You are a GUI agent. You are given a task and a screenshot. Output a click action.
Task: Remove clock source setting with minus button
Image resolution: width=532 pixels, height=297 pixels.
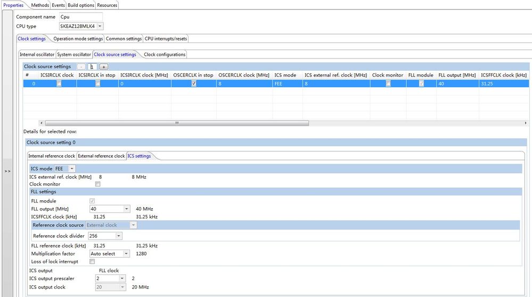[81, 67]
